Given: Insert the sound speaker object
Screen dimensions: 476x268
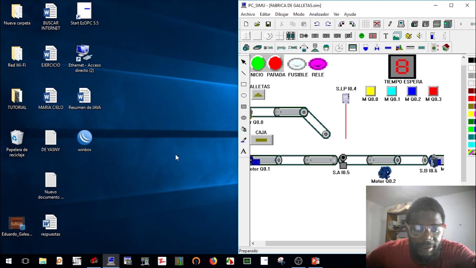Looking at the screenshot, I should click(x=419, y=36).
